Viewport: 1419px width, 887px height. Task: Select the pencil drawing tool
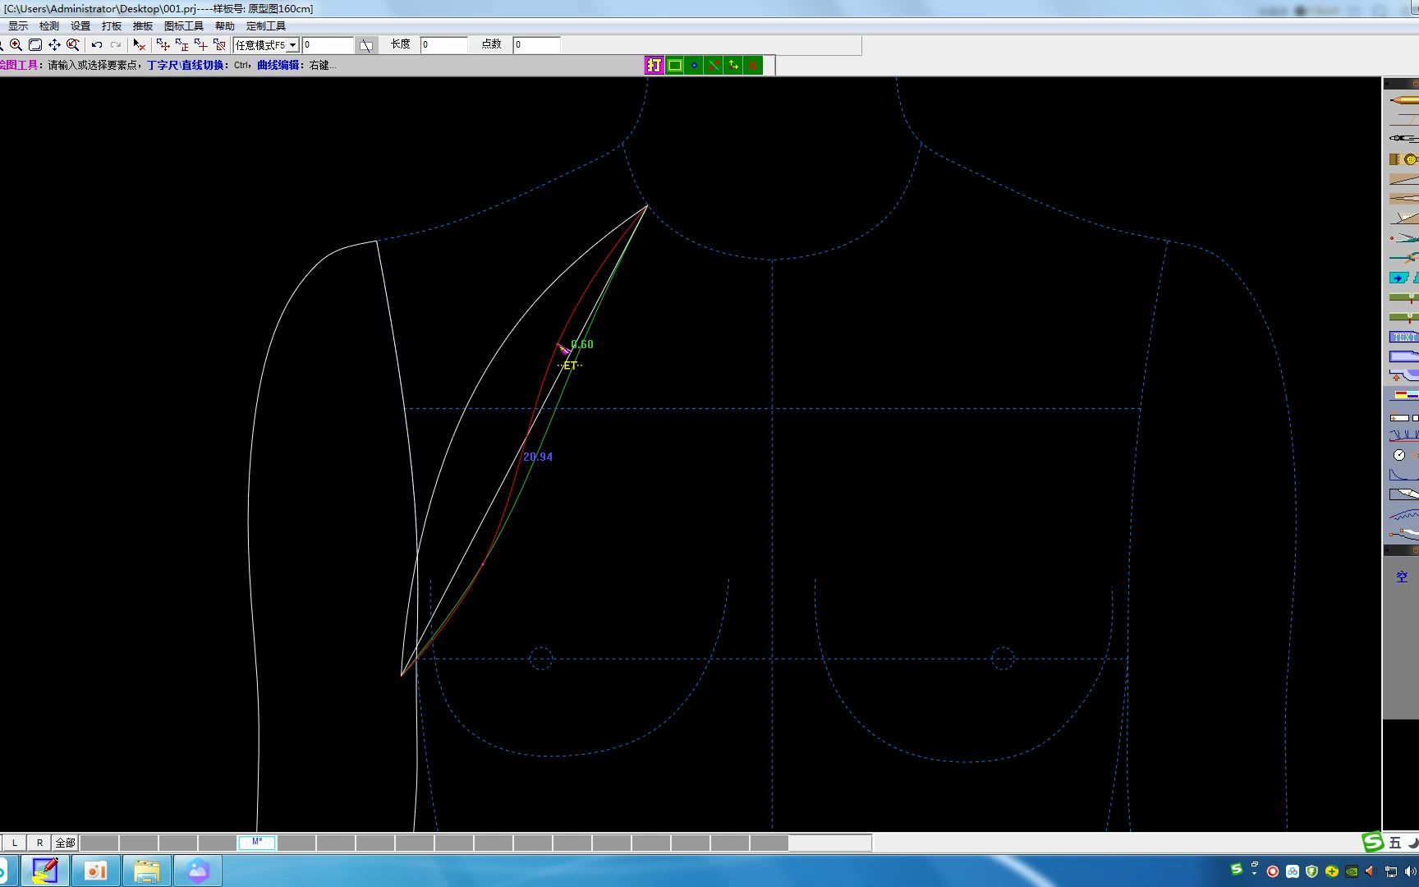[1403, 100]
